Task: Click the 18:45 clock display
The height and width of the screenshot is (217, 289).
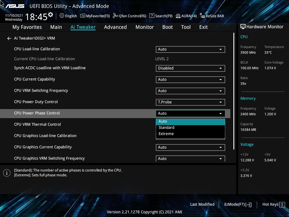Action: coord(36,17)
